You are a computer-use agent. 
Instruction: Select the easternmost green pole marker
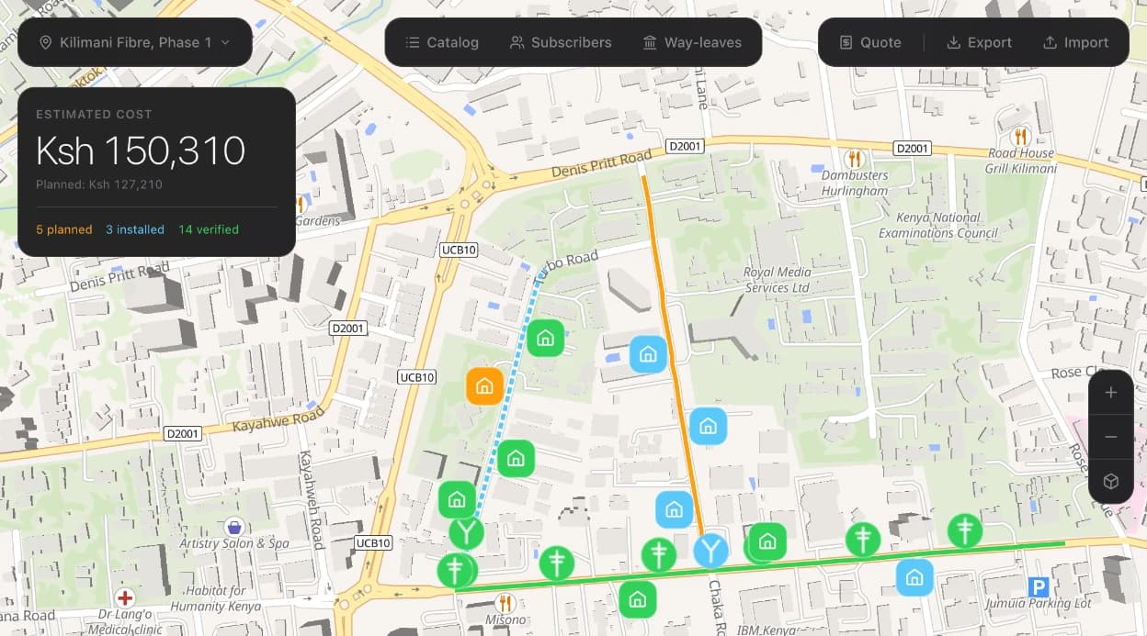[965, 530]
